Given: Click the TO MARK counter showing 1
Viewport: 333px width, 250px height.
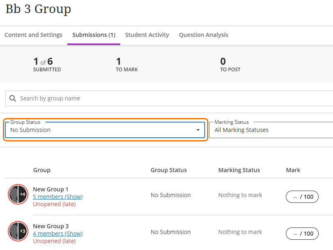Looking at the screenshot, I should click(x=127, y=64).
